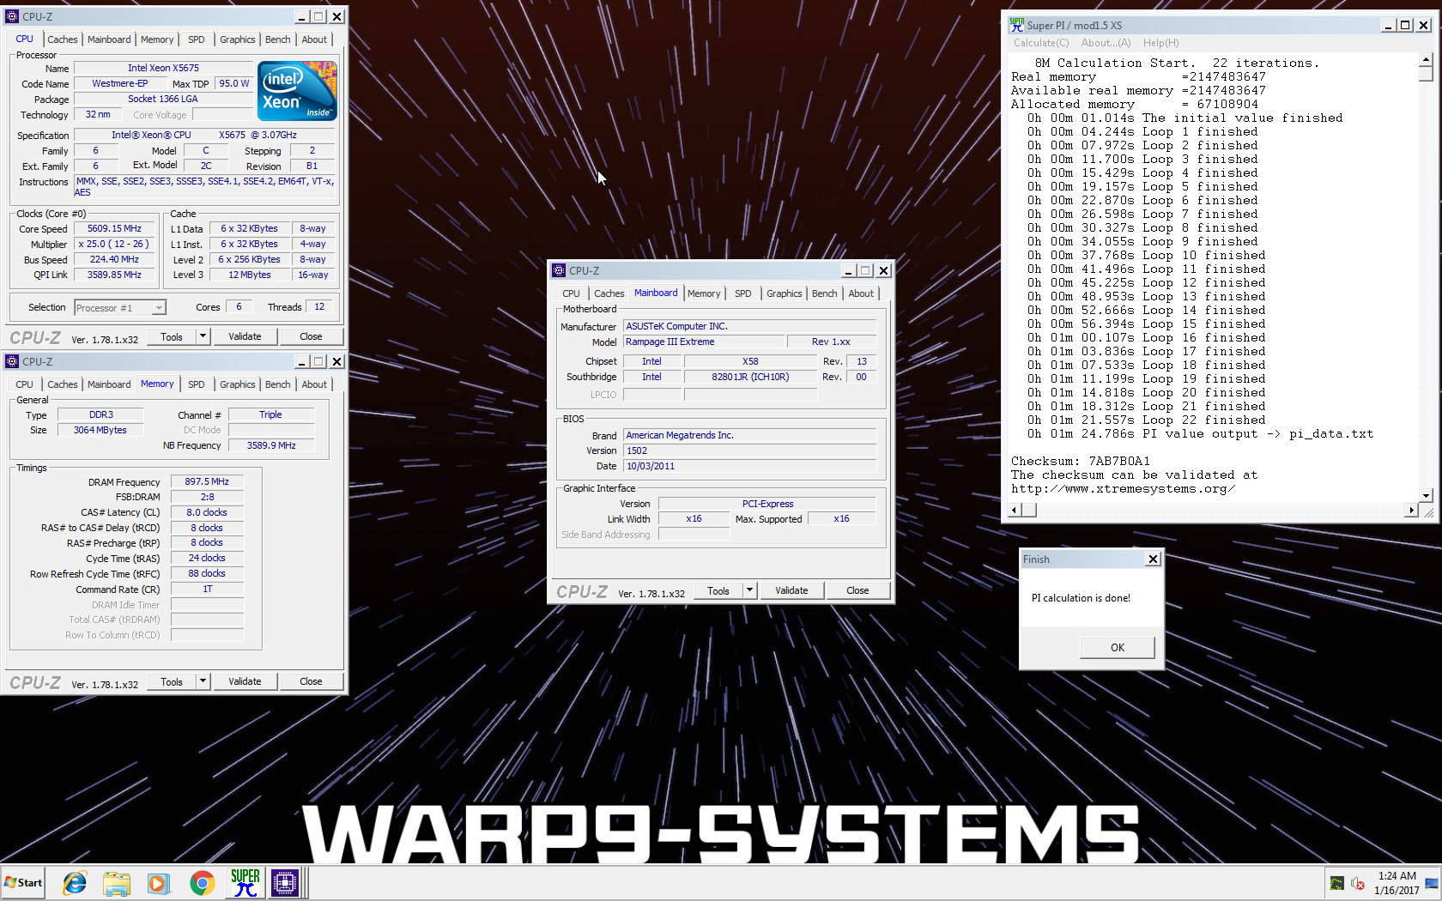Click the CAS# Latency value 8.0 clocks
The width and height of the screenshot is (1442, 901).
click(207, 512)
